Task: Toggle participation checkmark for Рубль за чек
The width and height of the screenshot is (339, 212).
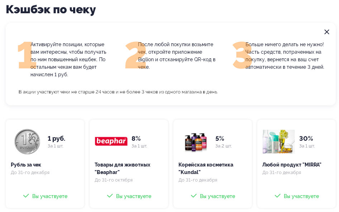Action: pos(26,196)
